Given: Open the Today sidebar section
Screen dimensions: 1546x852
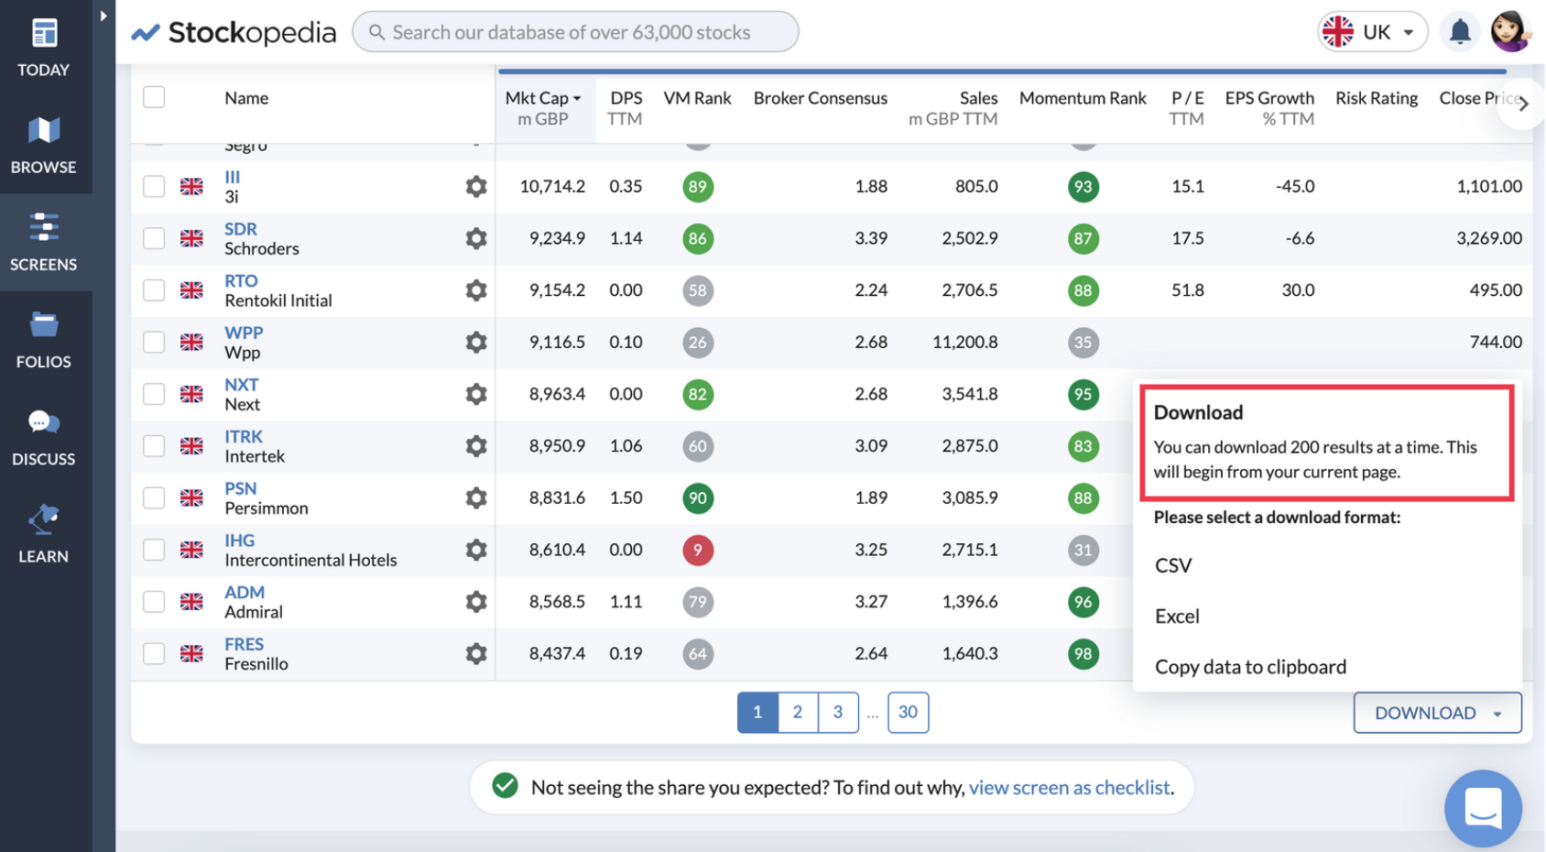Looking at the screenshot, I should 43,48.
